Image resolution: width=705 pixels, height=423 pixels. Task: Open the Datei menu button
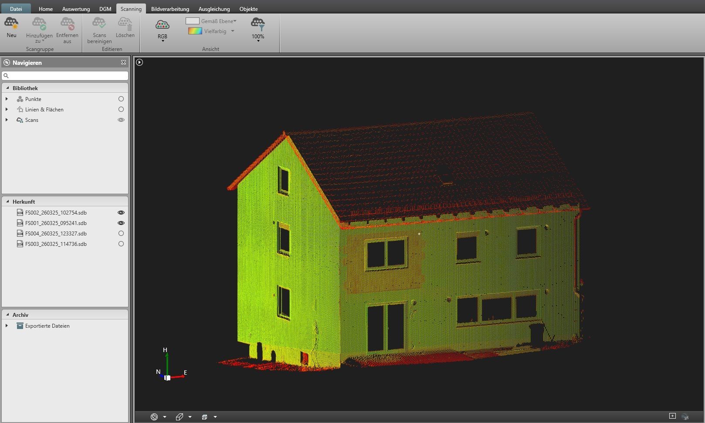coord(16,9)
